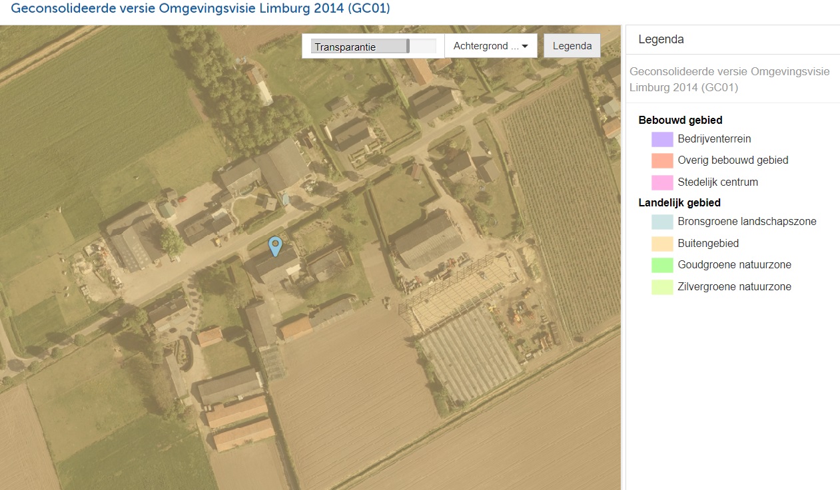Adjust the Transparantie slider handle
Image resolution: width=840 pixels, height=490 pixels.
point(407,46)
